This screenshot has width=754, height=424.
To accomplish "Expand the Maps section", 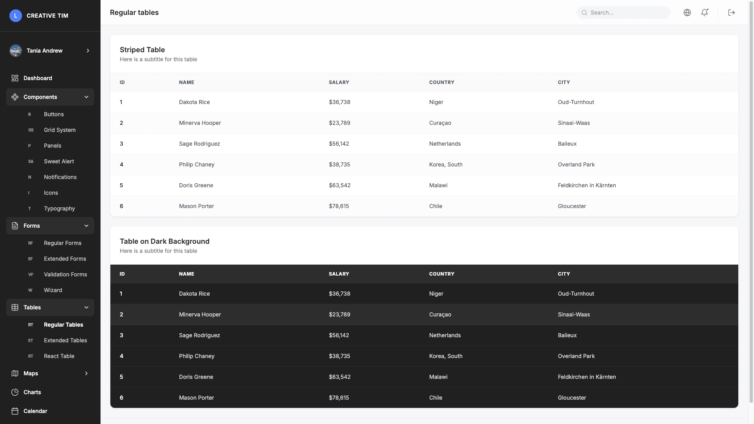I will [x=86, y=373].
